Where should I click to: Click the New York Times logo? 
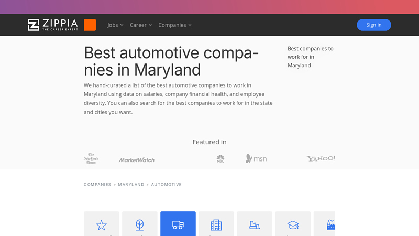[91, 158]
